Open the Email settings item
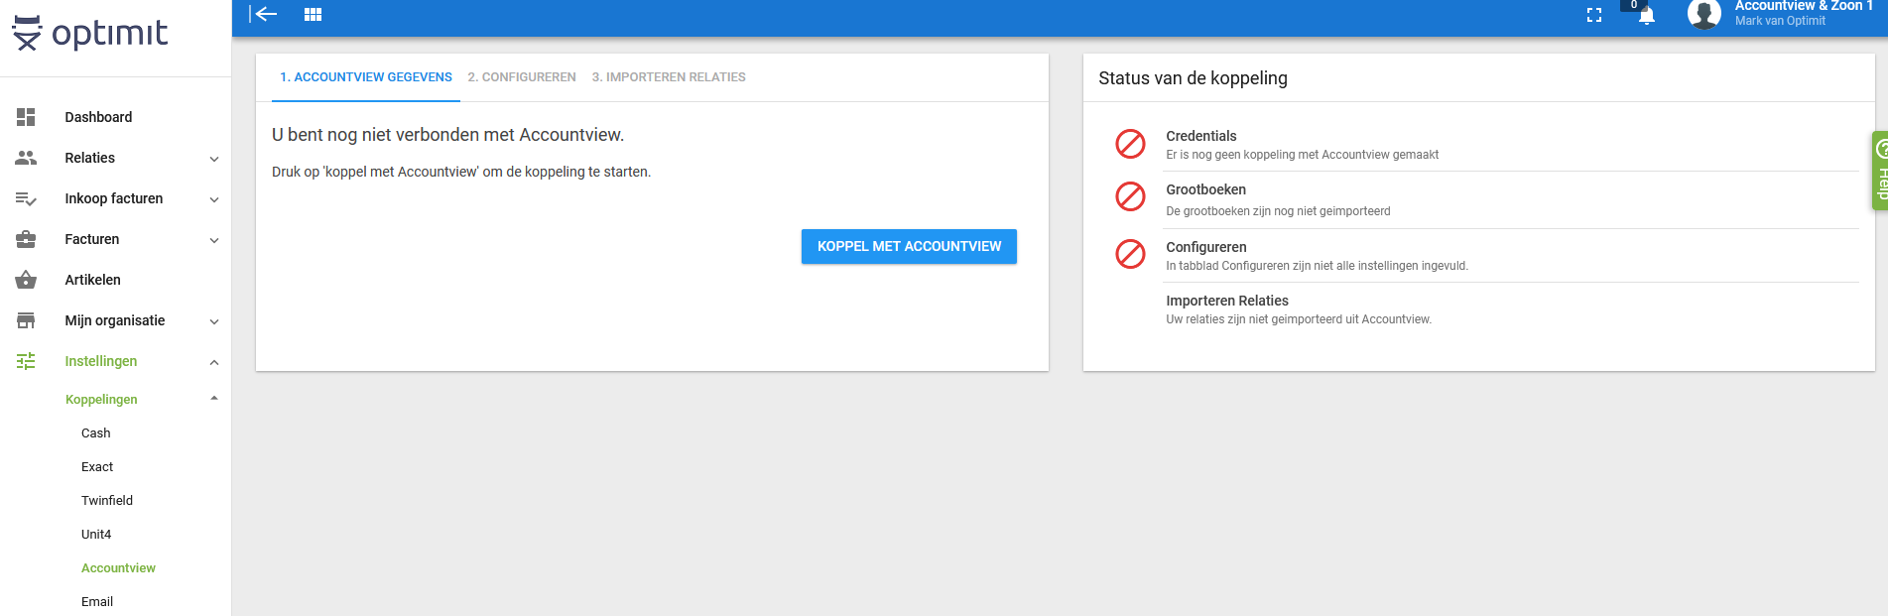The image size is (1888, 616). [x=97, y=602]
